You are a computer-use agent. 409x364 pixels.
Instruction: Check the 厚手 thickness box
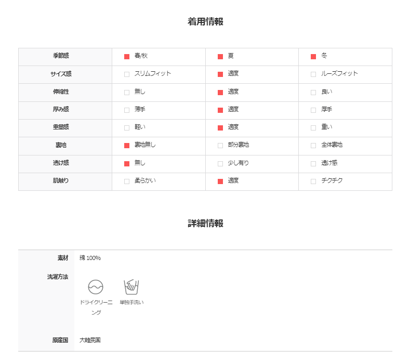coord(313,110)
